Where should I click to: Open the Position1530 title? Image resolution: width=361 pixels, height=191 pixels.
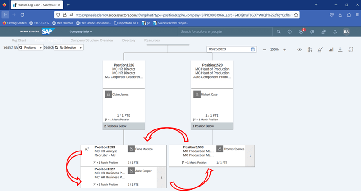coord(193,147)
